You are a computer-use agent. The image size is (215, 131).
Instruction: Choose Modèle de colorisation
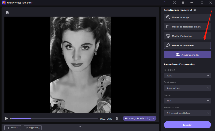pos(187,45)
